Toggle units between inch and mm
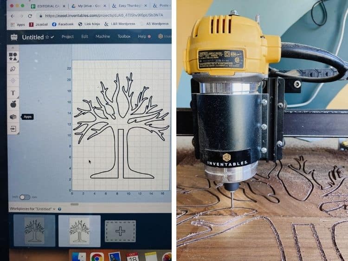This screenshot has width=348, height=261. [x=25, y=197]
